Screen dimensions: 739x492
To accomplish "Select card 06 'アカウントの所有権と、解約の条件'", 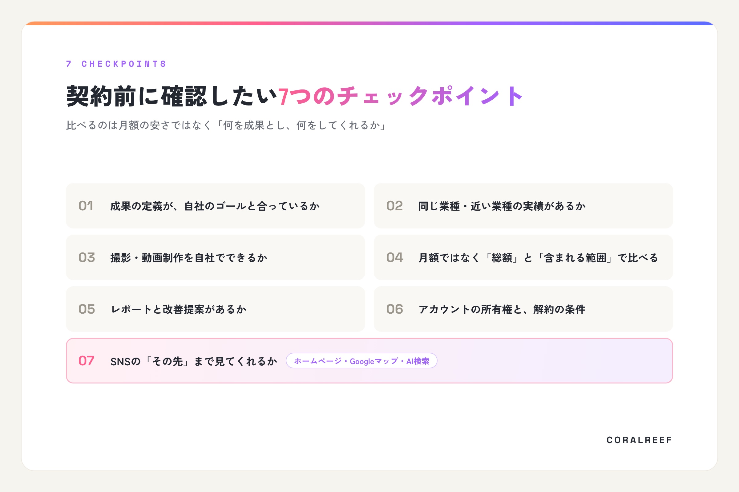I will (523, 309).
